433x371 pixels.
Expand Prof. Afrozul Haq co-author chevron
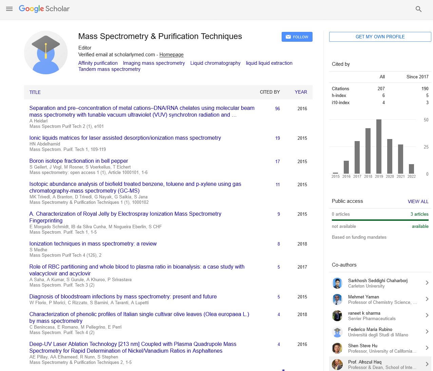(427, 364)
